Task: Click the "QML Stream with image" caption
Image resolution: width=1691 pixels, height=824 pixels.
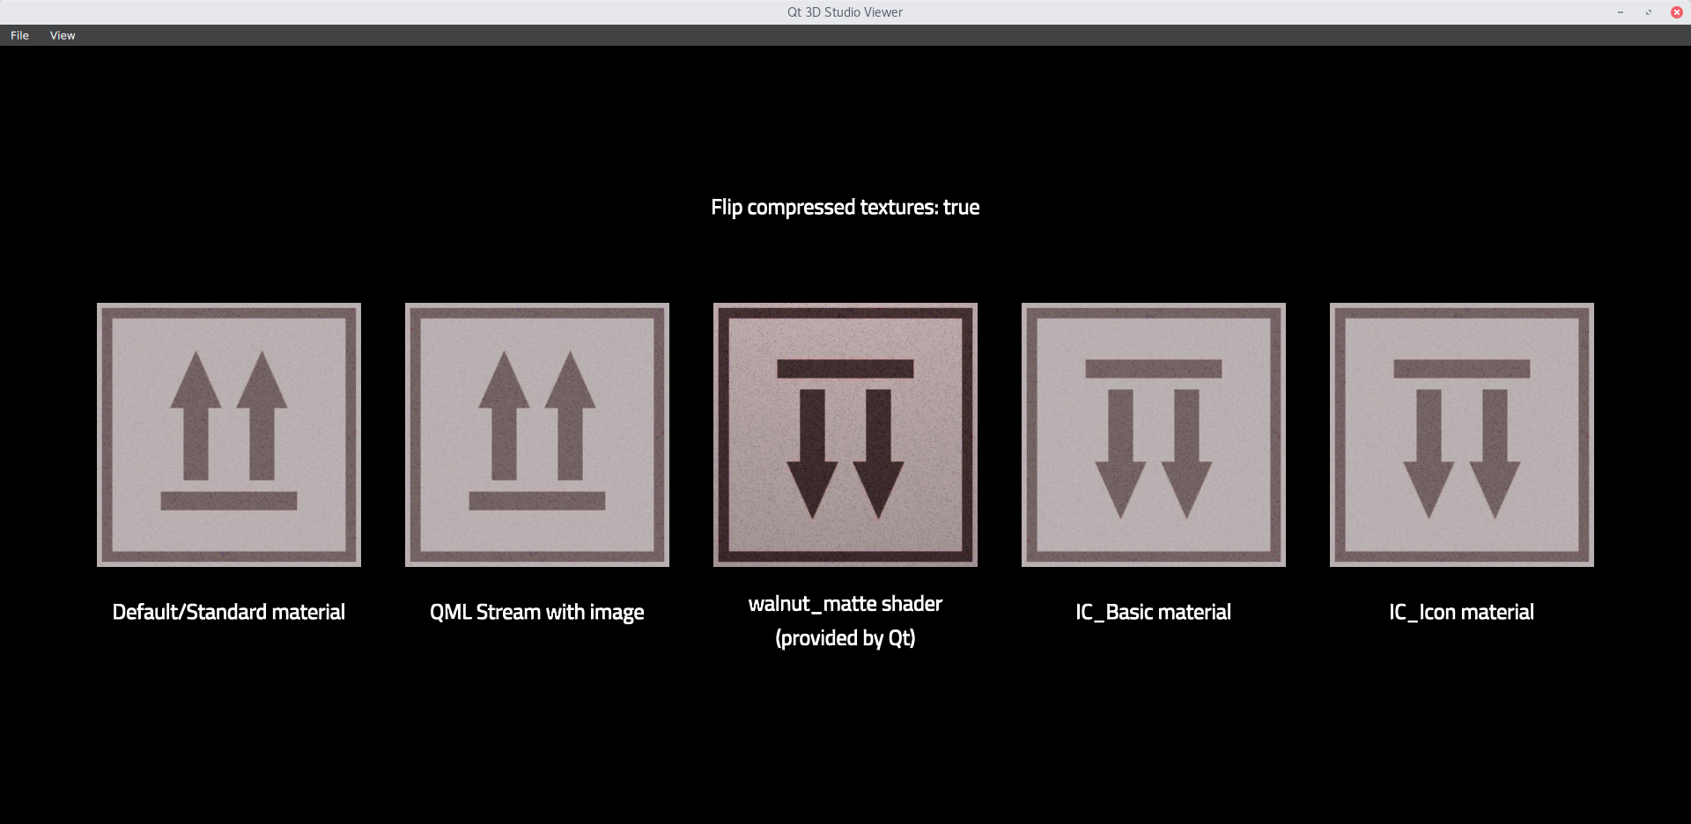Action: [x=537, y=612]
